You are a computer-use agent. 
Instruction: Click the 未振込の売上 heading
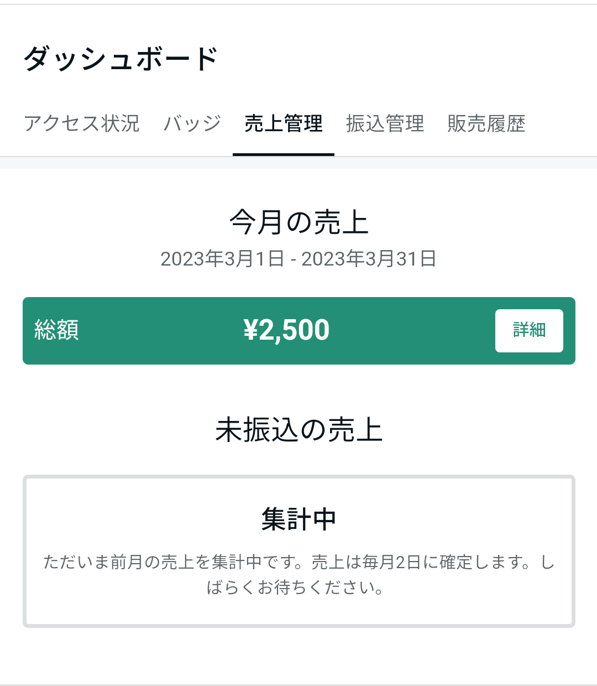298,430
